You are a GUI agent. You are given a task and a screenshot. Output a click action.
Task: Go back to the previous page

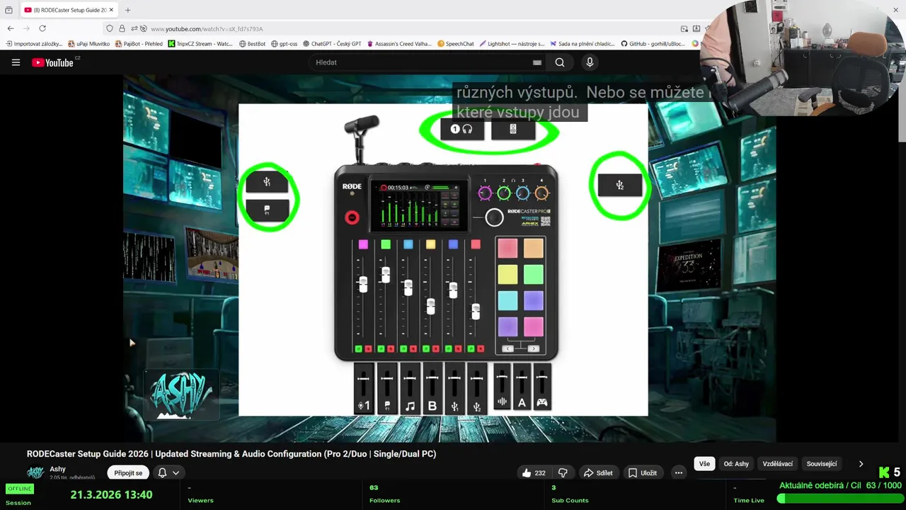click(x=11, y=28)
